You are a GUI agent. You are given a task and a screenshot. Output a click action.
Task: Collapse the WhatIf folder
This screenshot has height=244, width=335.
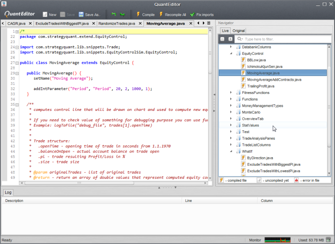pyautogui.click(x=231, y=151)
